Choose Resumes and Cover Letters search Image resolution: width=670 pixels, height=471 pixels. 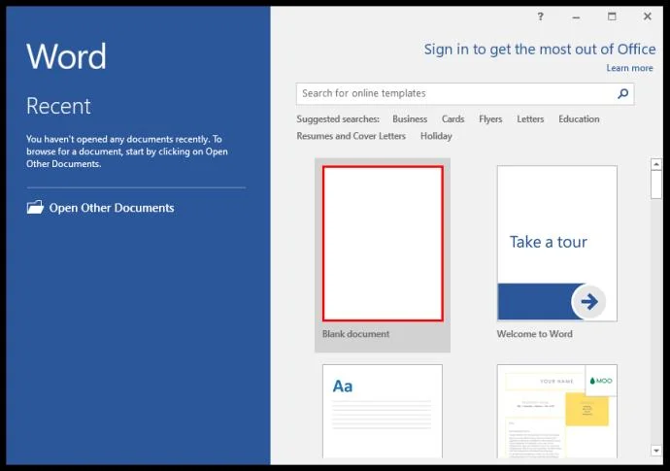pyautogui.click(x=351, y=136)
